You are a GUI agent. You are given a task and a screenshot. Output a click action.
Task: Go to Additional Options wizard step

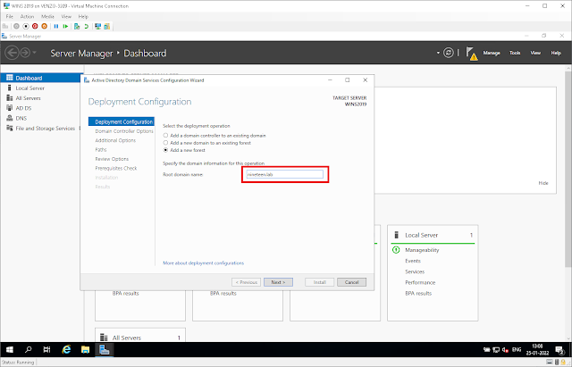[115, 140]
